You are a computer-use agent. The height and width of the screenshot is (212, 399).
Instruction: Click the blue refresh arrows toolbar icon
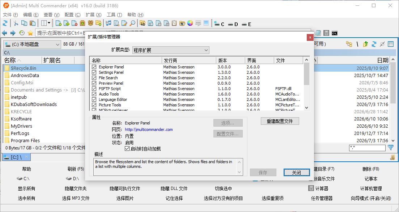pyautogui.click(x=5, y=24)
